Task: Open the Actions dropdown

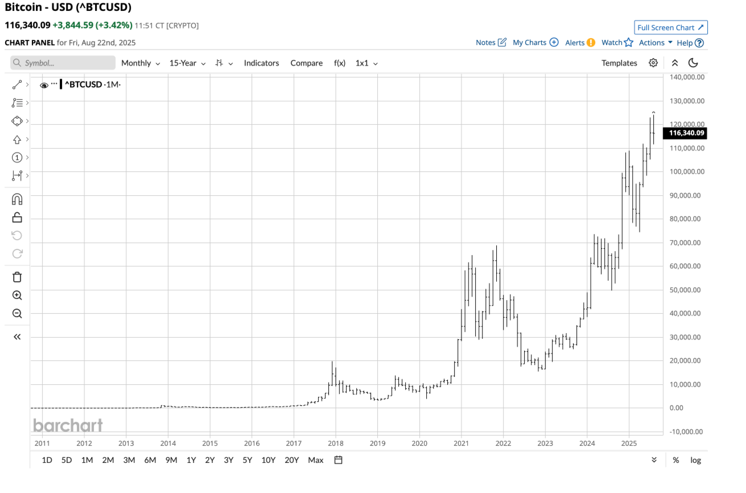Action: pyautogui.click(x=656, y=43)
